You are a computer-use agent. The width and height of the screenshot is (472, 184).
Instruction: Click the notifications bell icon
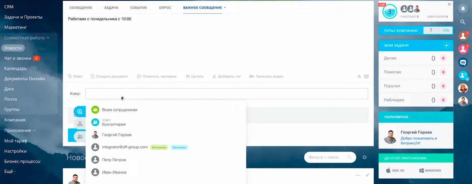tap(463, 9)
